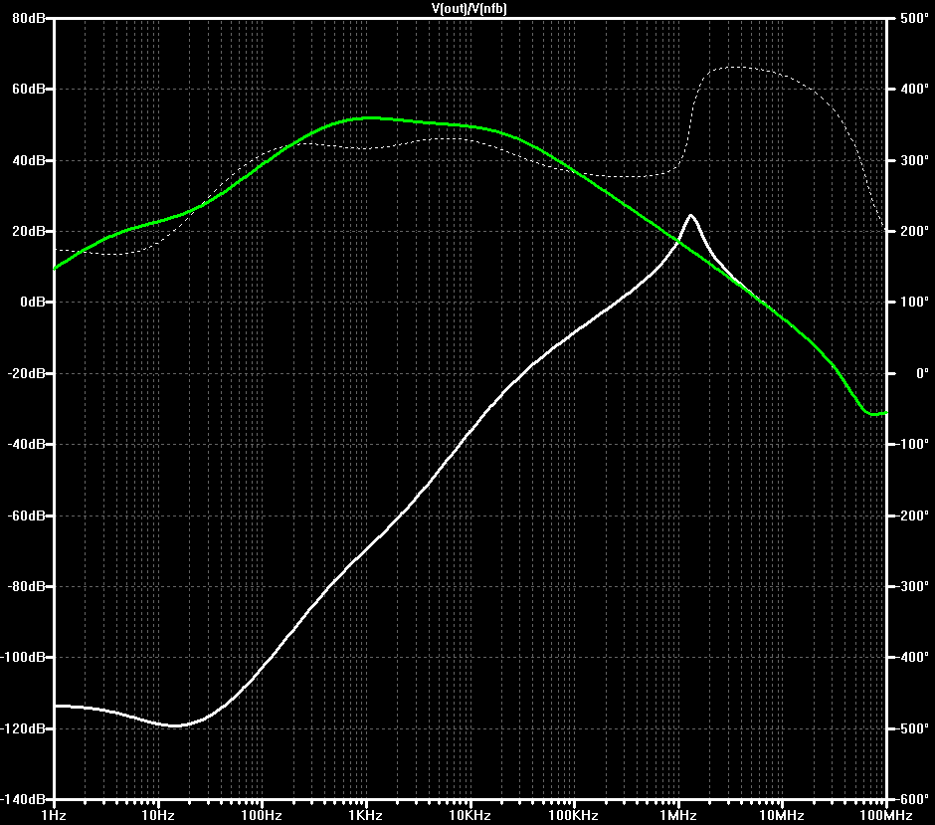This screenshot has height=825, width=935.
Task: Click the 80dB left axis label
Action: 29,18
